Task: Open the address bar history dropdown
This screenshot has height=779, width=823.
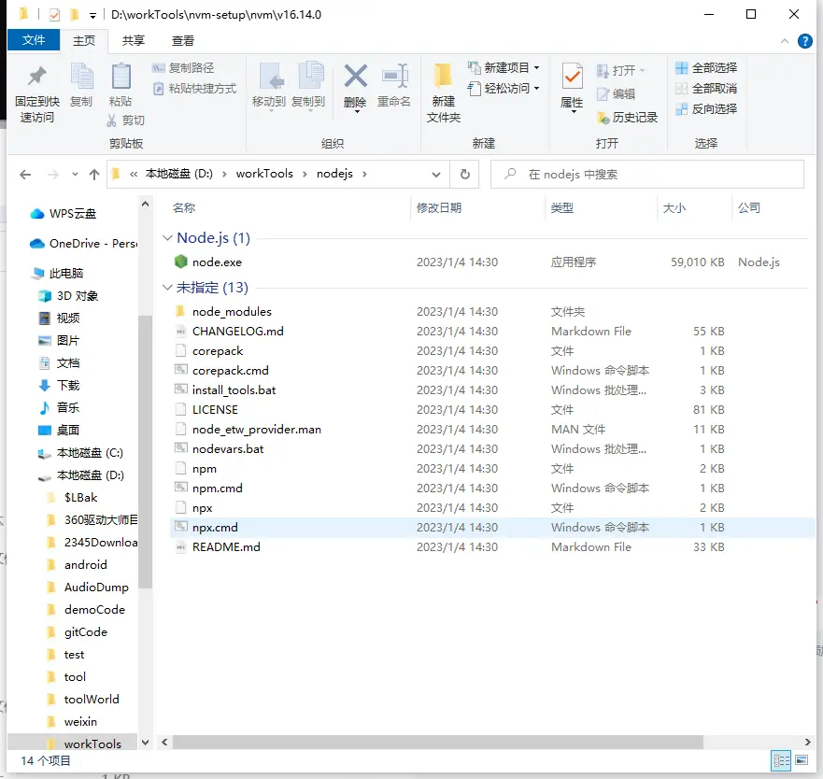Action: click(436, 174)
